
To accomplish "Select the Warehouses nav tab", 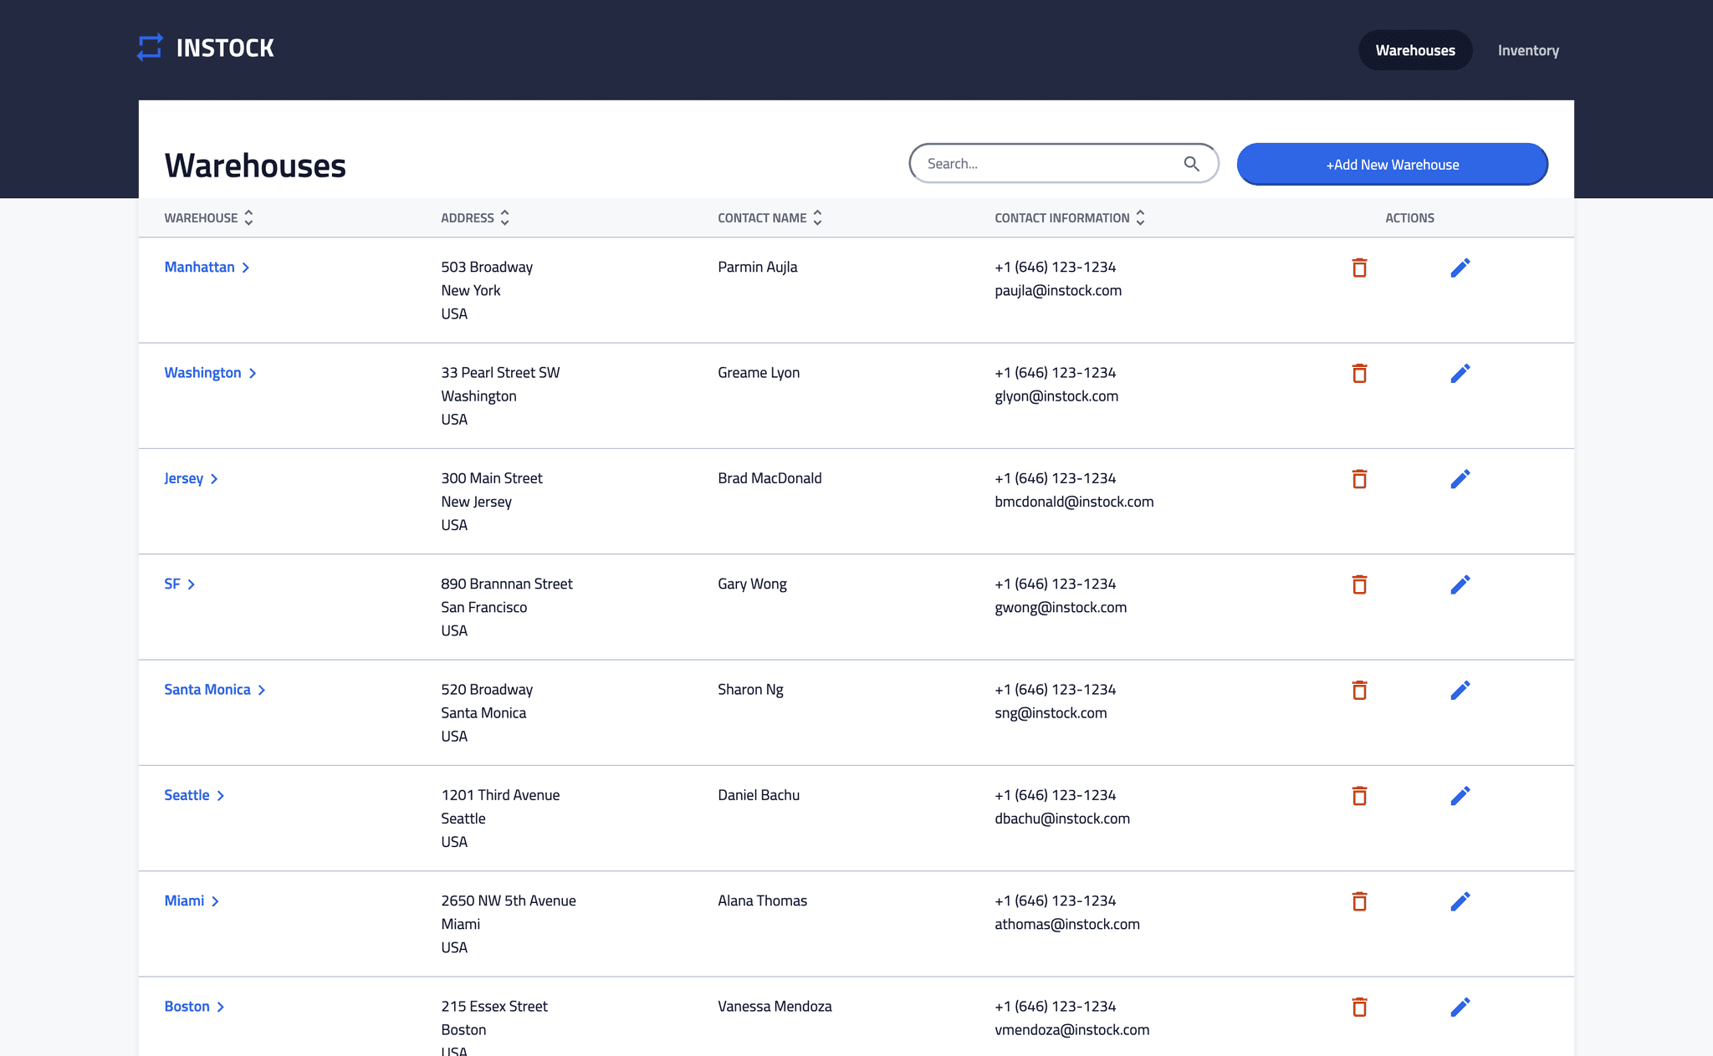I will point(1414,50).
